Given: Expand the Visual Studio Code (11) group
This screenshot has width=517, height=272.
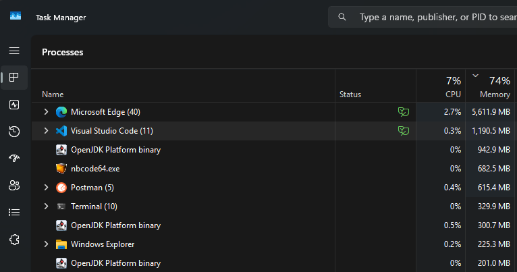Looking at the screenshot, I should 46,131.
